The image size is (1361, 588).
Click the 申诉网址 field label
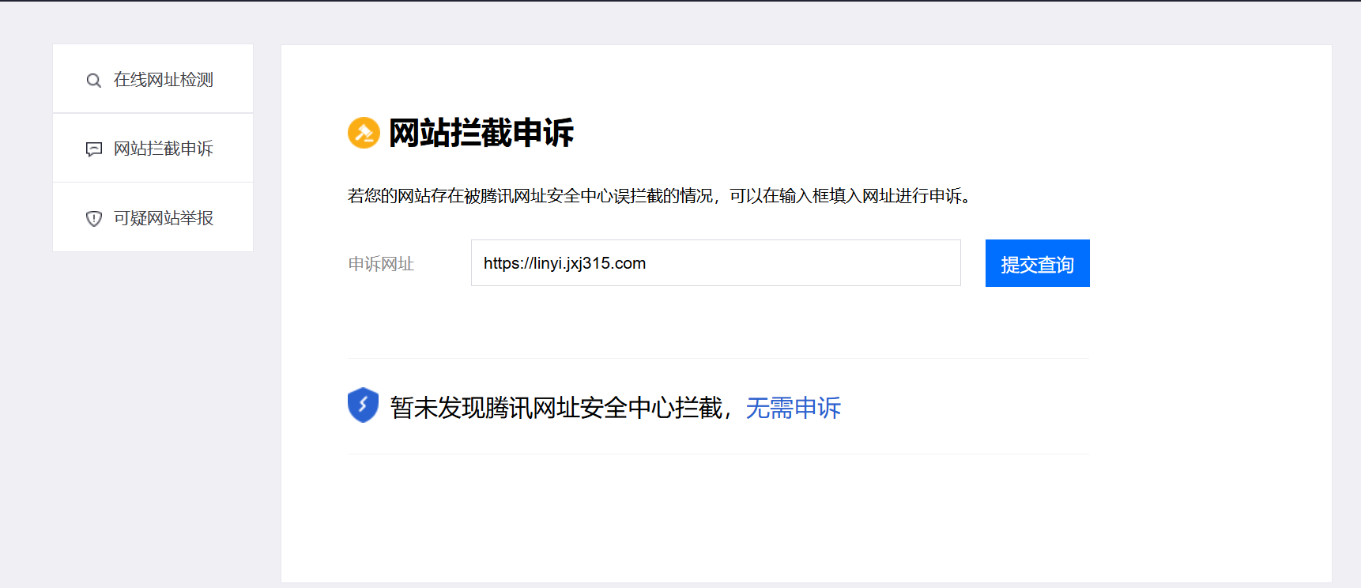click(x=381, y=264)
